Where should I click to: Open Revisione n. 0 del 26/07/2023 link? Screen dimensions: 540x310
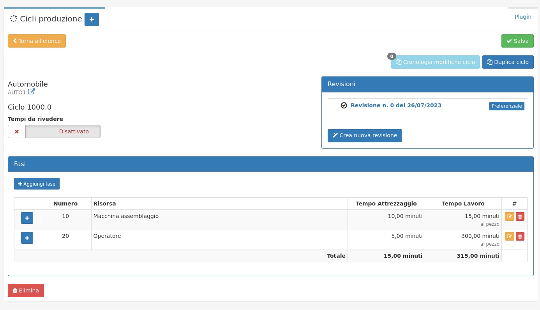396,106
